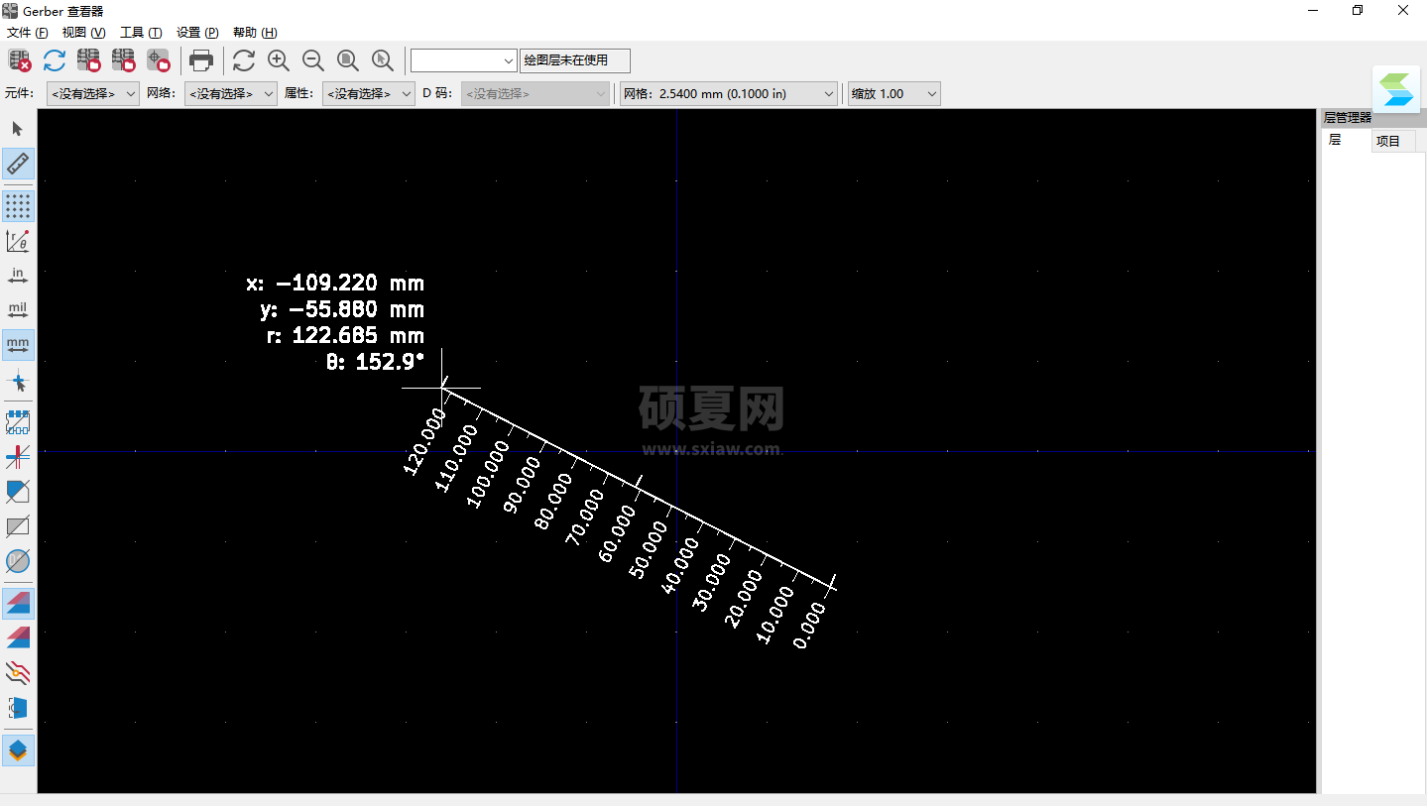Image resolution: width=1427 pixels, height=806 pixels.
Task: Toggle grid dots display
Action: pos(18,206)
